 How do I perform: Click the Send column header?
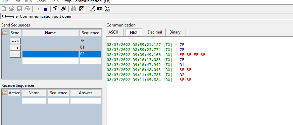click(15, 33)
